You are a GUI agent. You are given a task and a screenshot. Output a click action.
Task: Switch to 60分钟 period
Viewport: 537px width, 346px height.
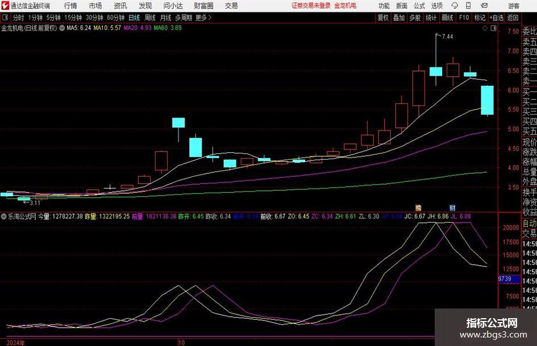[x=116, y=18]
